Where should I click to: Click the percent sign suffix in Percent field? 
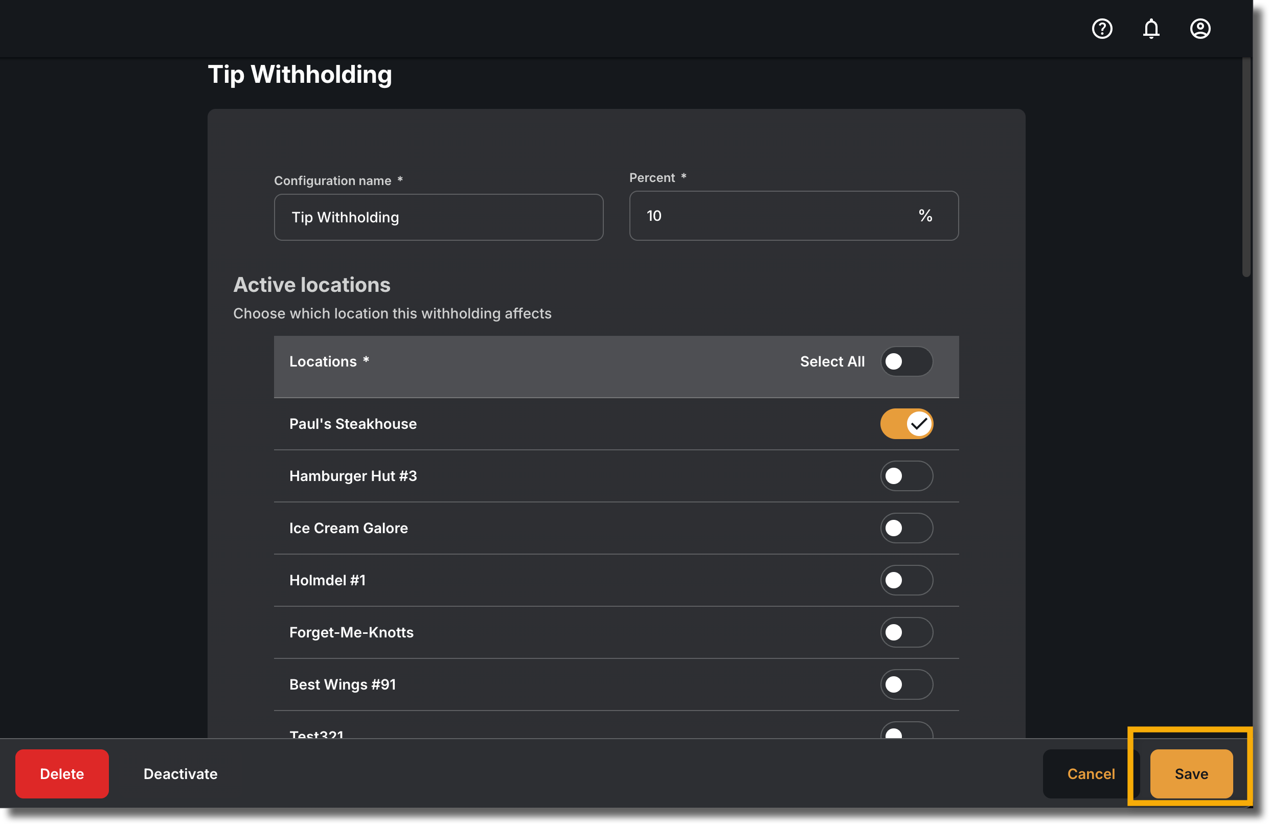coord(925,215)
